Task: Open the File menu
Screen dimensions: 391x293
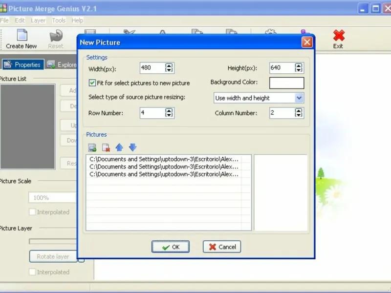Action: (x=4, y=21)
